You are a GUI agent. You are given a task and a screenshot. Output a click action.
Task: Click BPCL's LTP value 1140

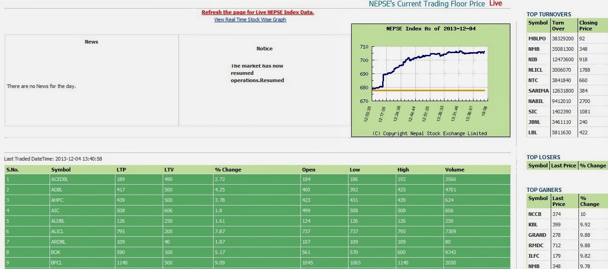(122, 263)
